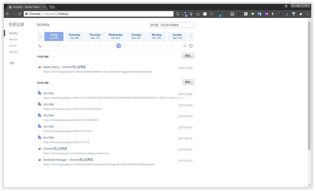Select the Yesterday Dec 8th tab
This screenshot has height=191, width=315.
tap(74, 36)
